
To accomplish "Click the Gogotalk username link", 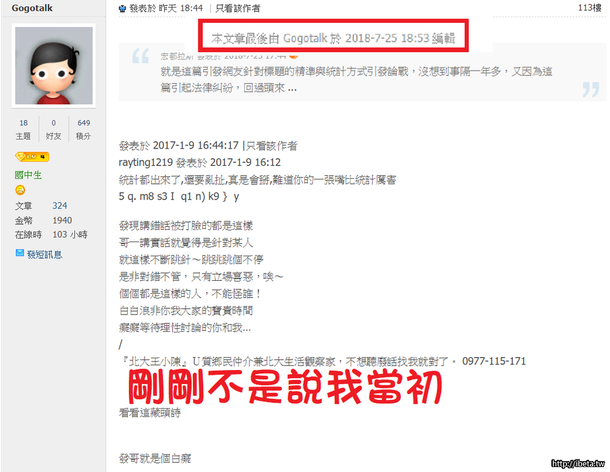I will pyautogui.click(x=32, y=8).
